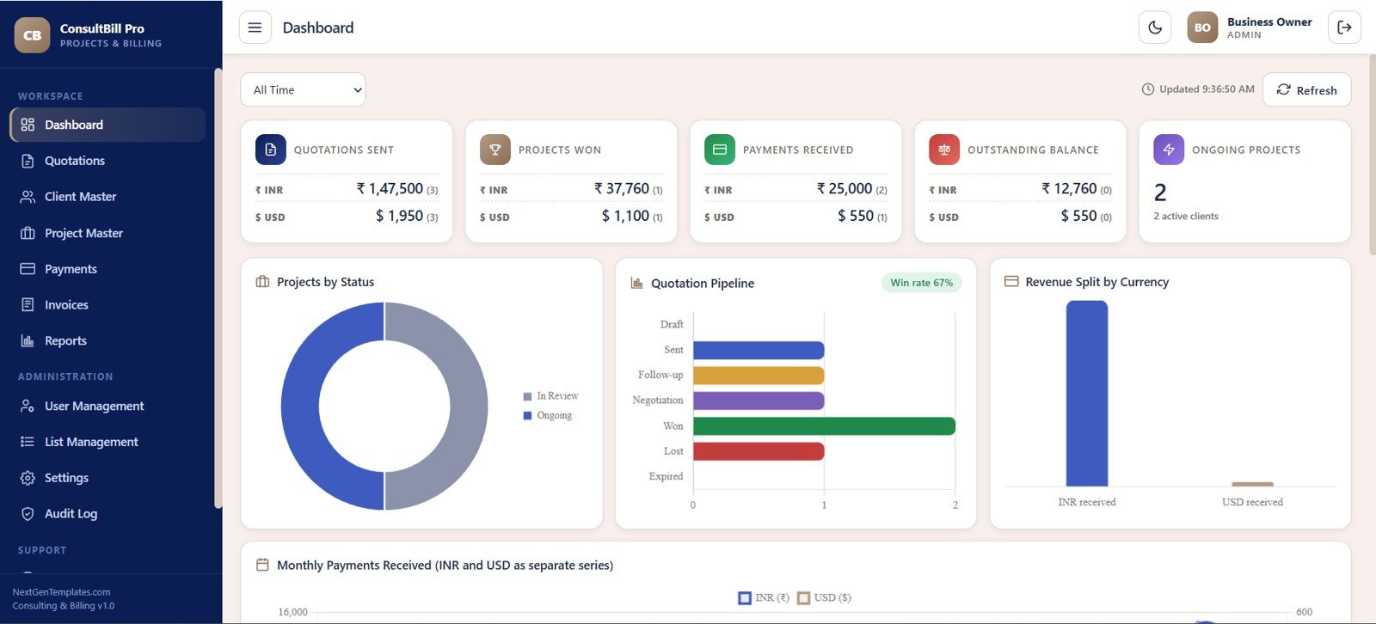Screen dimensions: 1376x624
Task: Open Settings in the sidebar
Action: [x=107, y=478]
